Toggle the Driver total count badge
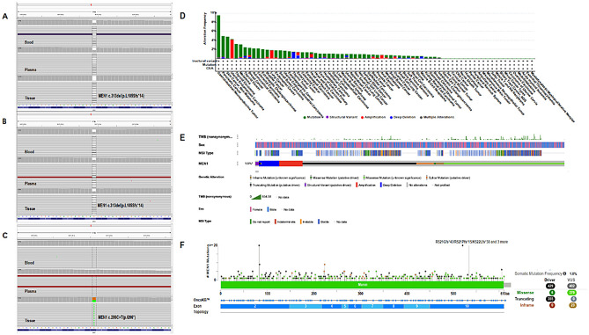589x335 pixels. 550,287
